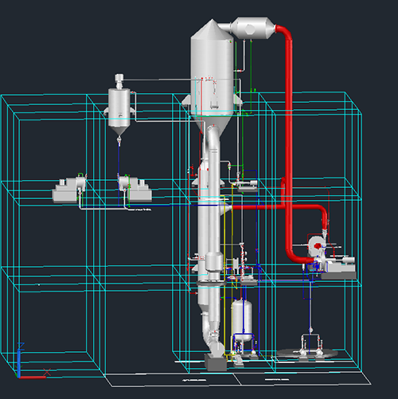Select the left pump skid on middle platform
398x399 pixels.
[69, 190]
